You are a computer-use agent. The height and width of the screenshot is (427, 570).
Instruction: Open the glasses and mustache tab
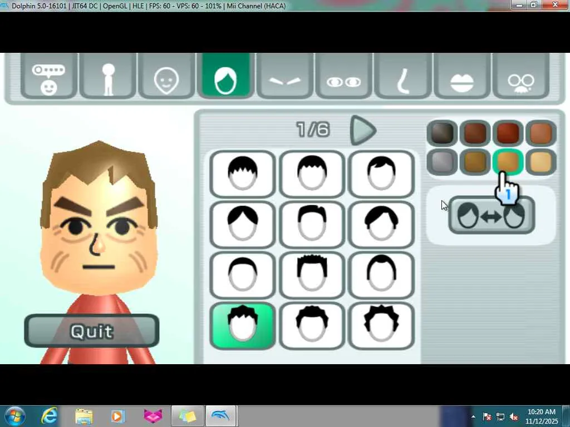(520, 76)
